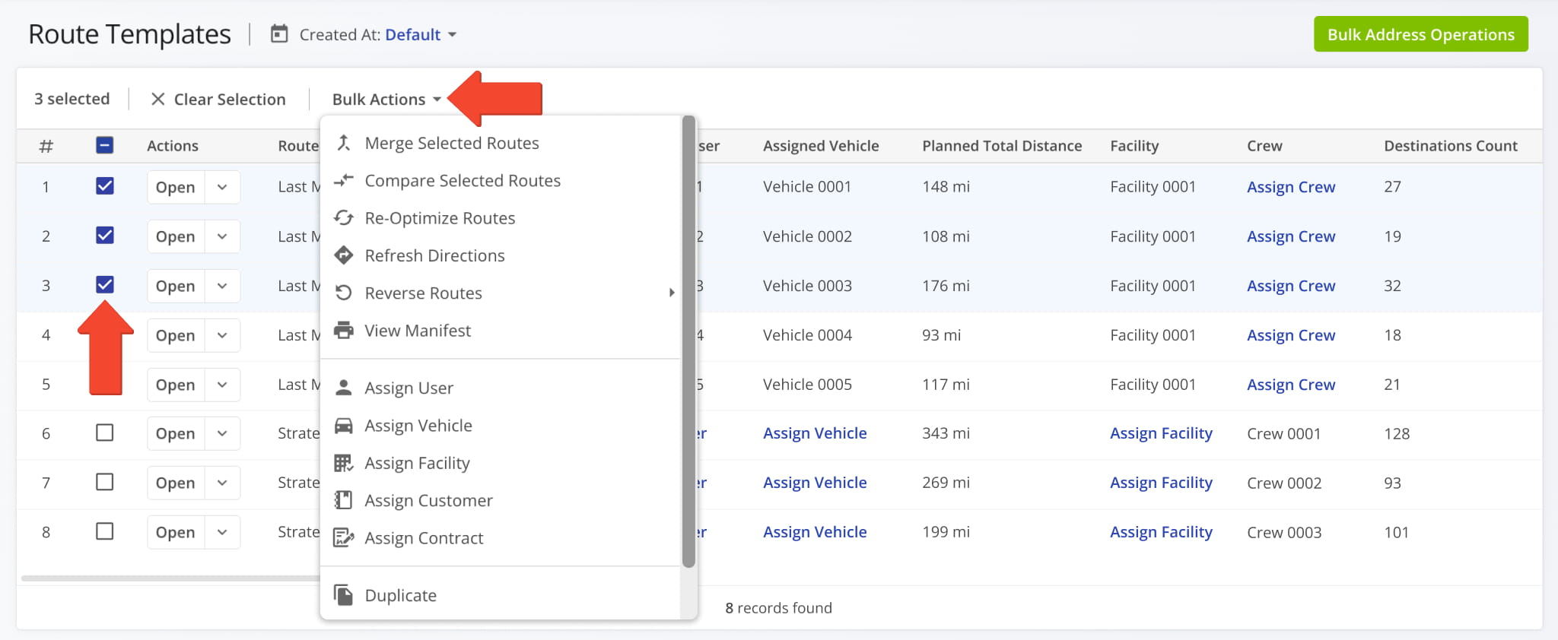Click the Duplicate icon
This screenshot has width=1558, height=640.
pos(344,595)
